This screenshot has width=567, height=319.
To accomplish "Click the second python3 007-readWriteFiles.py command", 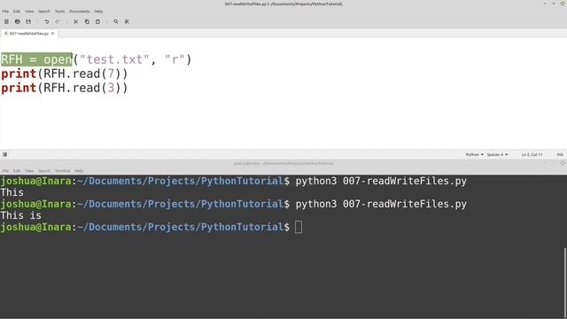I will coord(381,204).
